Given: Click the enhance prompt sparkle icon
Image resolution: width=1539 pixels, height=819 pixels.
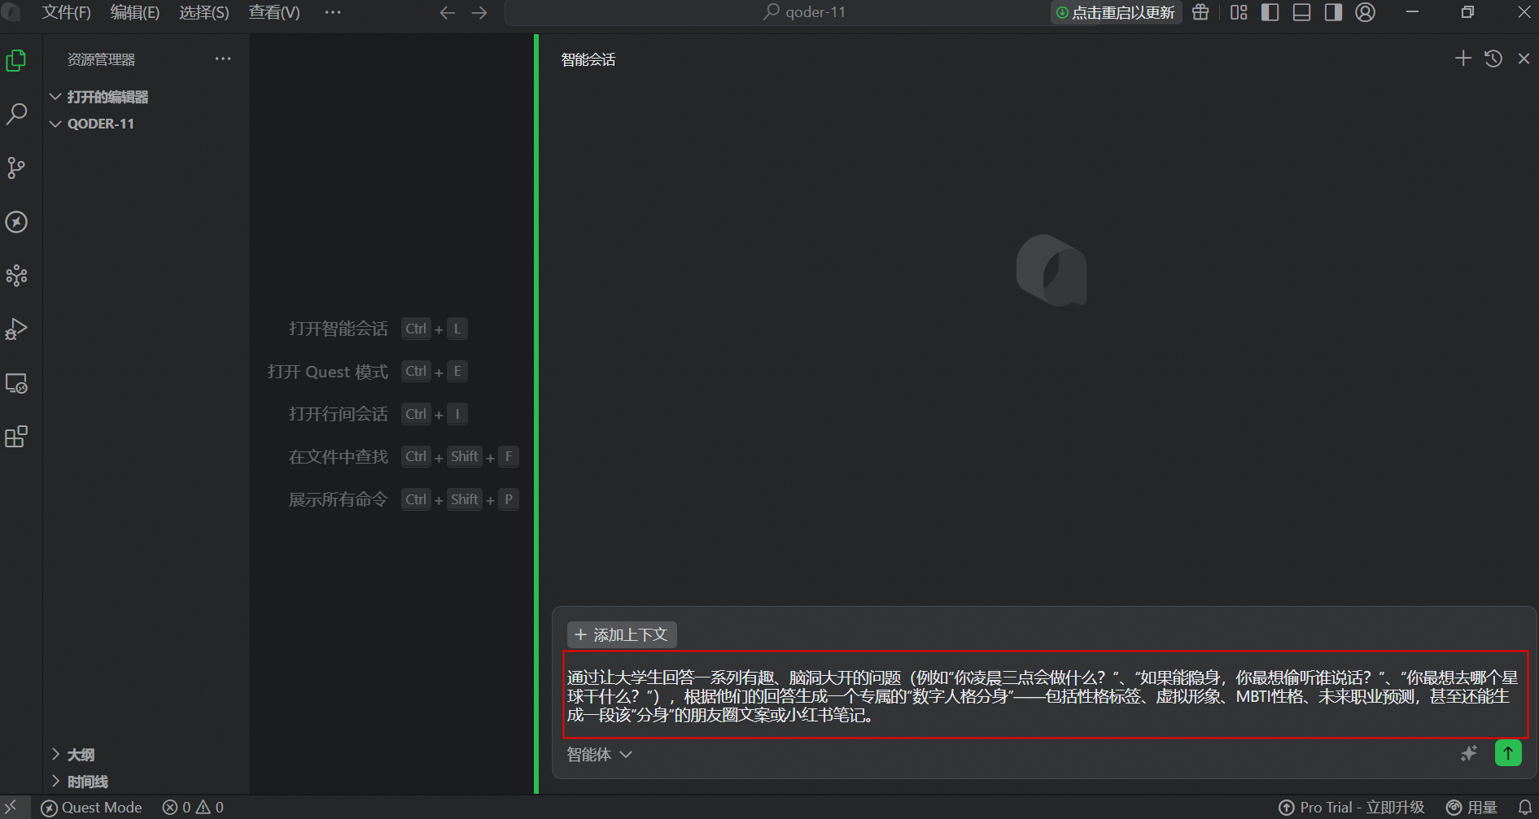Looking at the screenshot, I should pyautogui.click(x=1469, y=753).
